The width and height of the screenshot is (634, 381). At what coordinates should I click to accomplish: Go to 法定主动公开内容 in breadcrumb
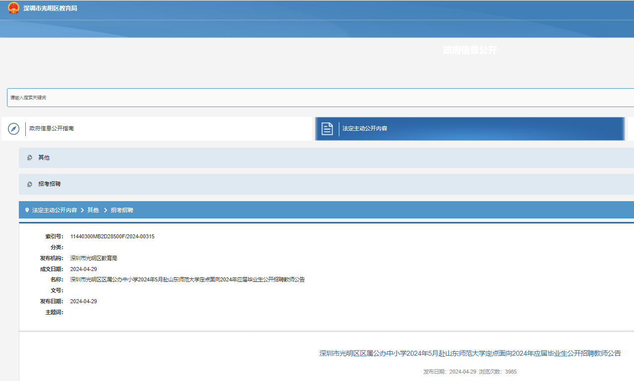click(x=55, y=210)
